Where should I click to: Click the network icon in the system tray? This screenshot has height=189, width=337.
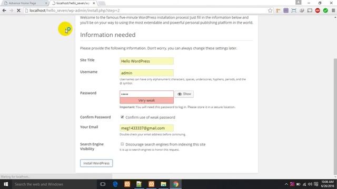coord(304,184)
